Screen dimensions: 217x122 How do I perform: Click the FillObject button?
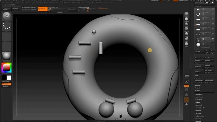tap(6, 86)
